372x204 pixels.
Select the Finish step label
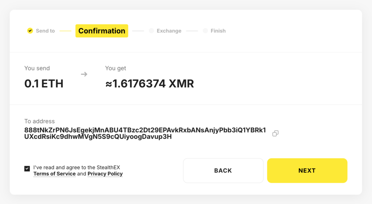pyautogui.click(x=218, y=31)
